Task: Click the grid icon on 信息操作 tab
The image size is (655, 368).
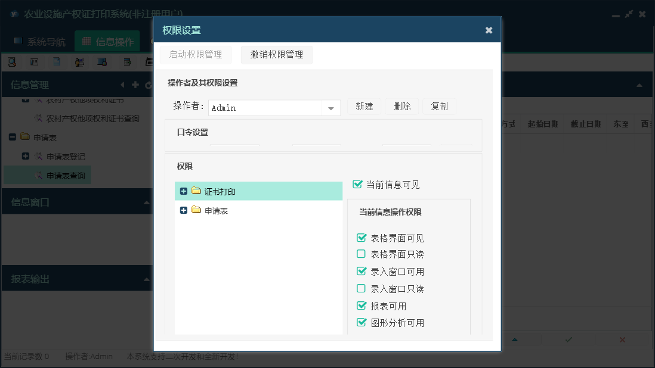Action: coord(86,42)
